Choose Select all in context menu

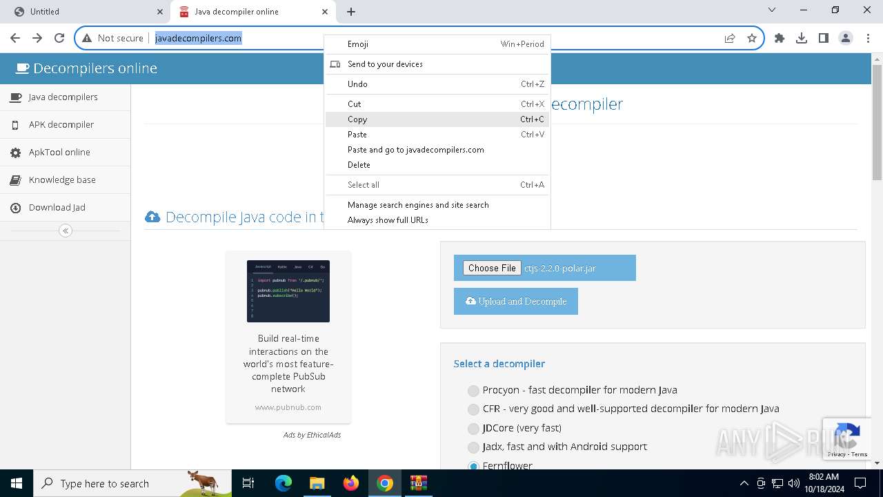click(437, 185)
